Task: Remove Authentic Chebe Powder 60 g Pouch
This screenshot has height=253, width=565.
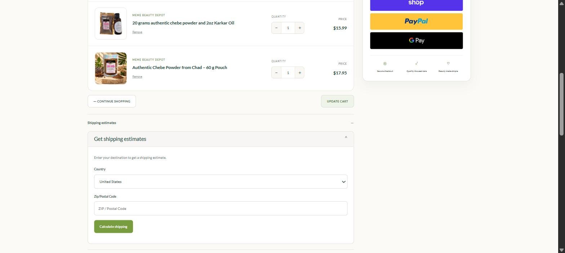Action: pyautogui.click(x=137, y=77)
